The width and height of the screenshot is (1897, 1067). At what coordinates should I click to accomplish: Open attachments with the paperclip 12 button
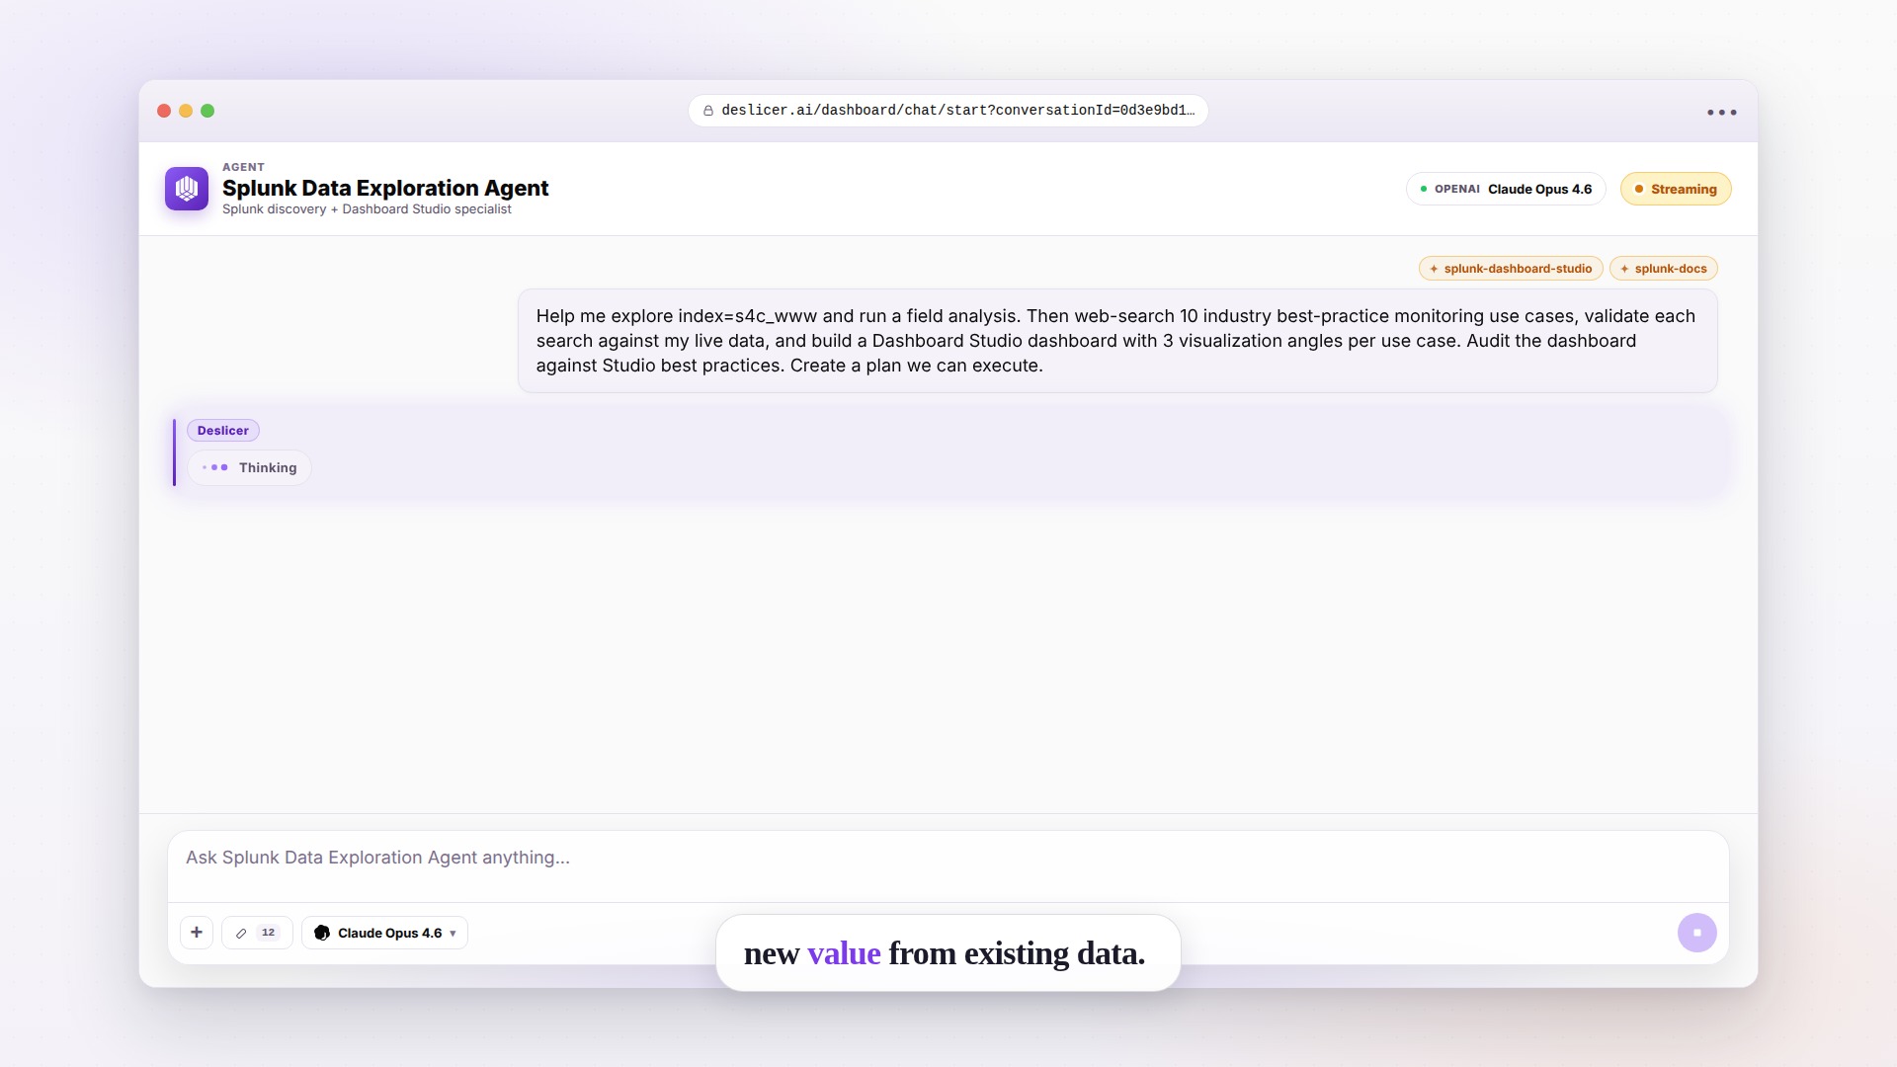257,933
